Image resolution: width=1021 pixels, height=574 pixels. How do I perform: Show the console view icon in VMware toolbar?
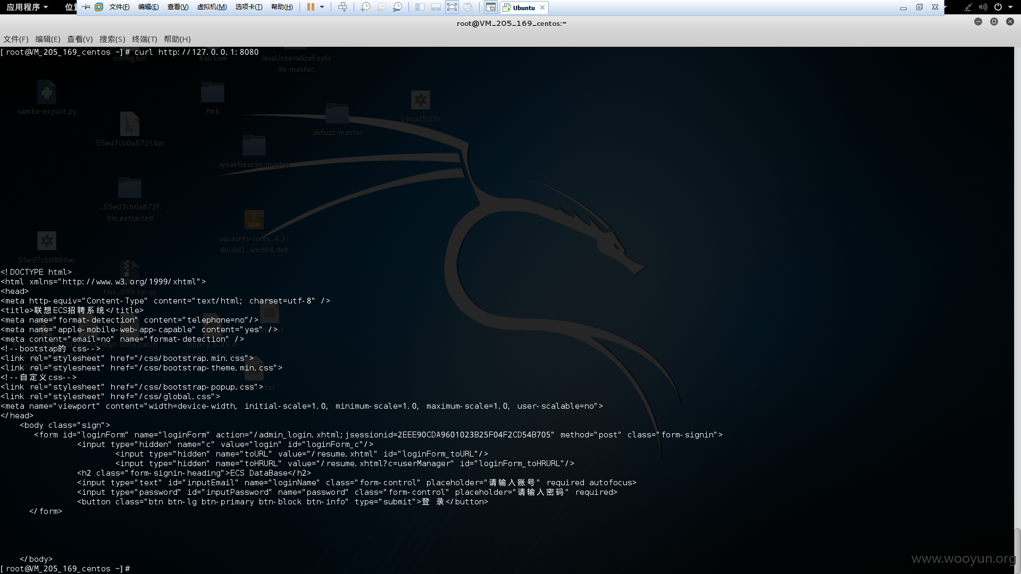pos(491,7)
